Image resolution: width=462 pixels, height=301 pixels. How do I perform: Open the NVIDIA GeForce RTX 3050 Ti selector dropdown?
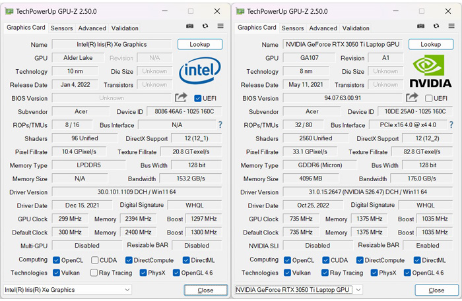pyautogui.click(x=298, y=290)
